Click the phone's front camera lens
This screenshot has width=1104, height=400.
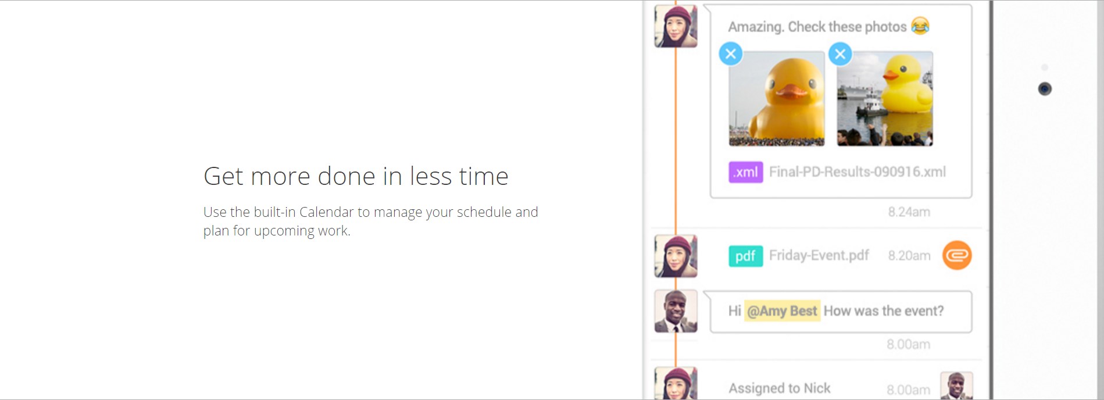(x=1045, y=89)
